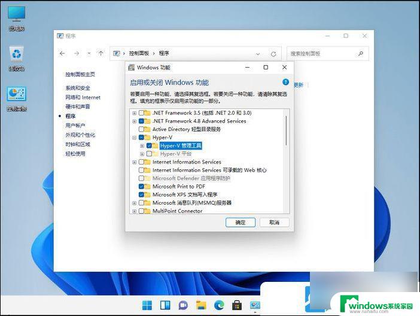
Task: Go up one level in Control Panel
Action: click(101, 53)
